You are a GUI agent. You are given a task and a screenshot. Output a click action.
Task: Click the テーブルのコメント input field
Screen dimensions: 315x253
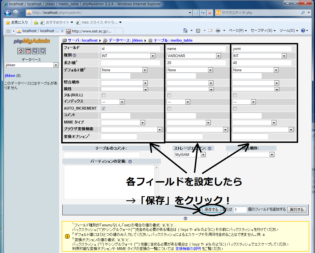(102, 155)
